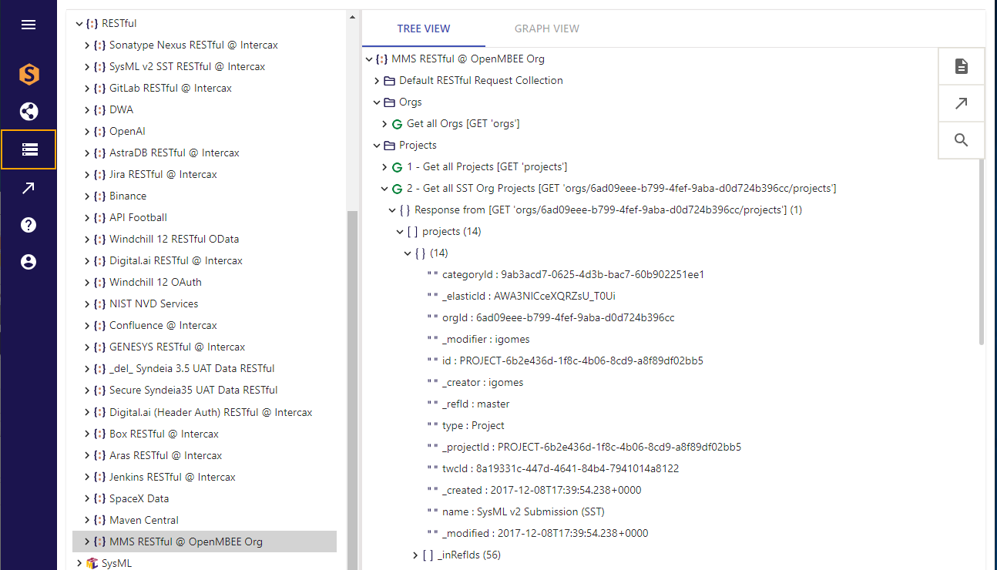This screenshot has width=997, height=570.
Task: Click the Syndeia S logo icon
Action: [x=29, y=75]
